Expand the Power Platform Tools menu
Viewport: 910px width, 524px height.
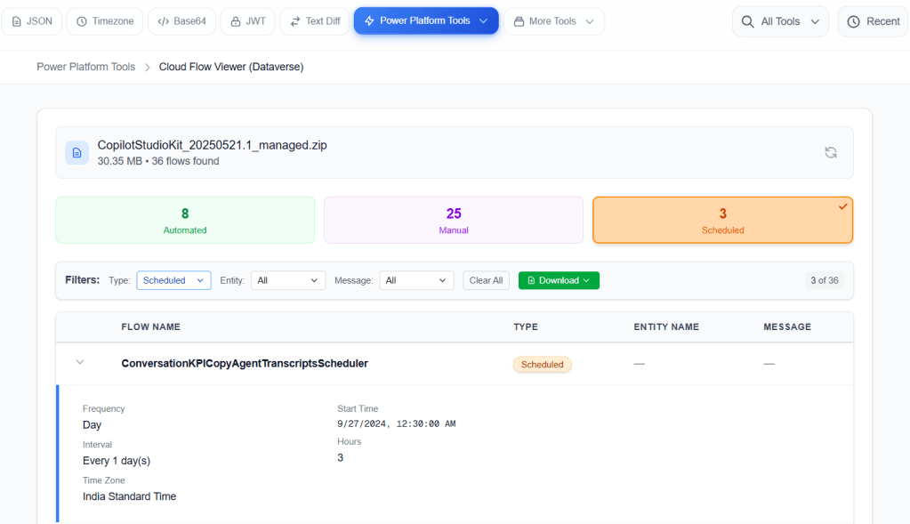pos(426,21)
